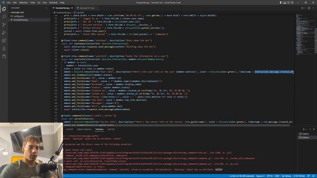Open the File menu
The image size is (317, 178).
[9, 2]
